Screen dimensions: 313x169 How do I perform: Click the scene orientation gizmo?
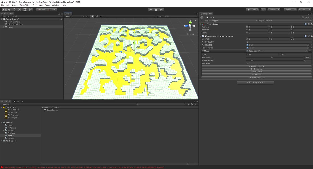(190, 26)
